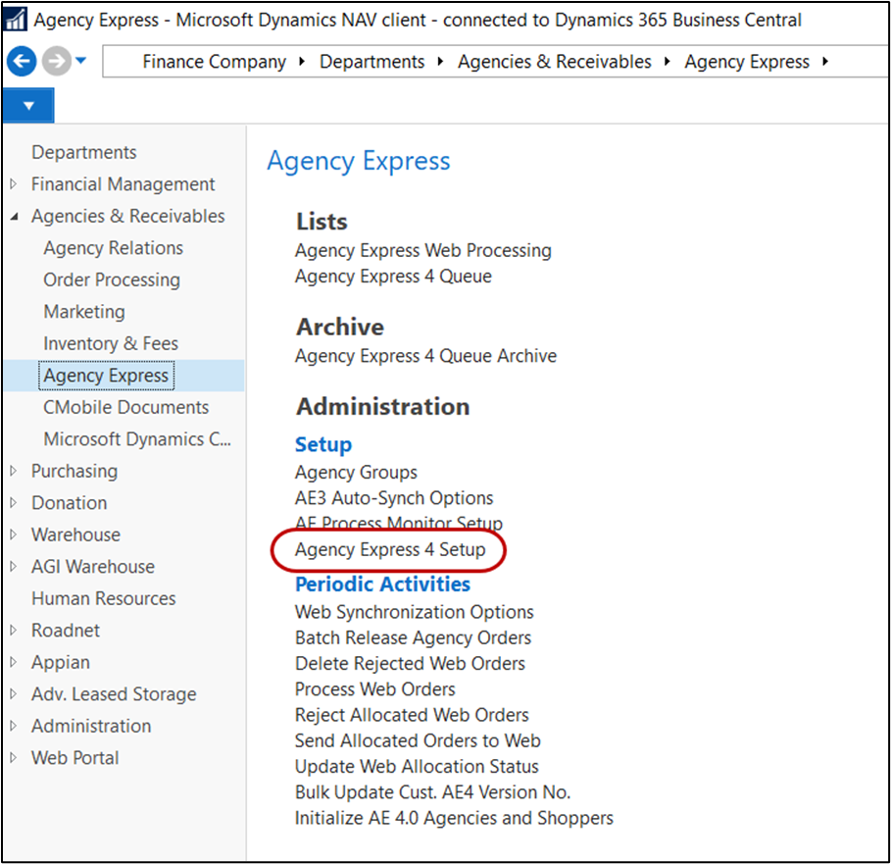Expand the Purchasing node

pos(14,471)
